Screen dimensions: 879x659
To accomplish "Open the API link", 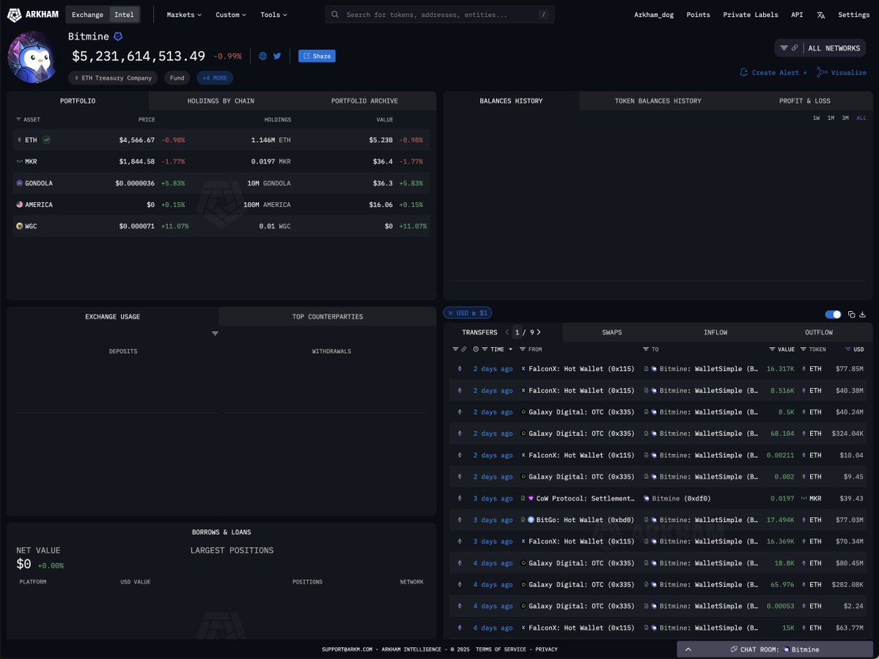I will 797,15.
